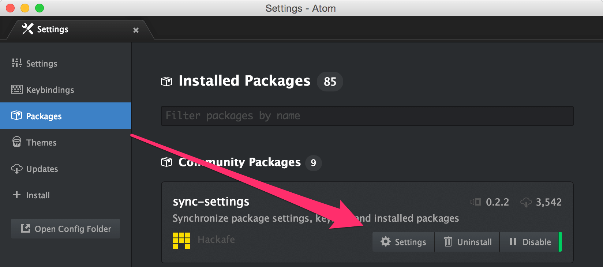Click the Themes paint bucket icon

pyautogui.click(x=16, y=142)
